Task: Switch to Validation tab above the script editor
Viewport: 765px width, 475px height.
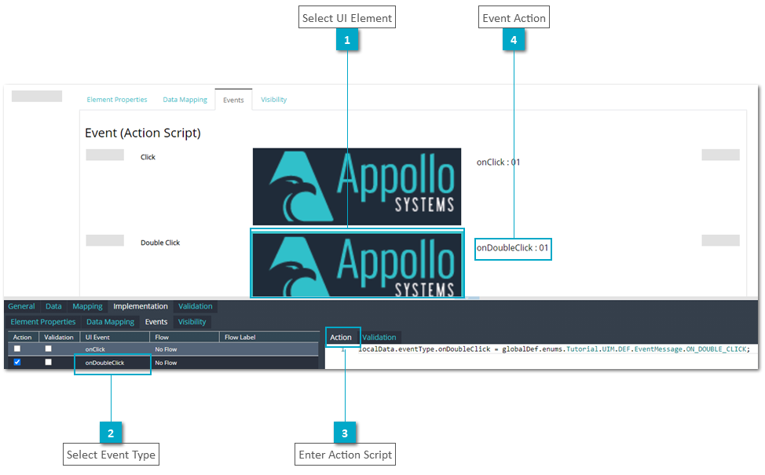Action: (x=379, y=337)
